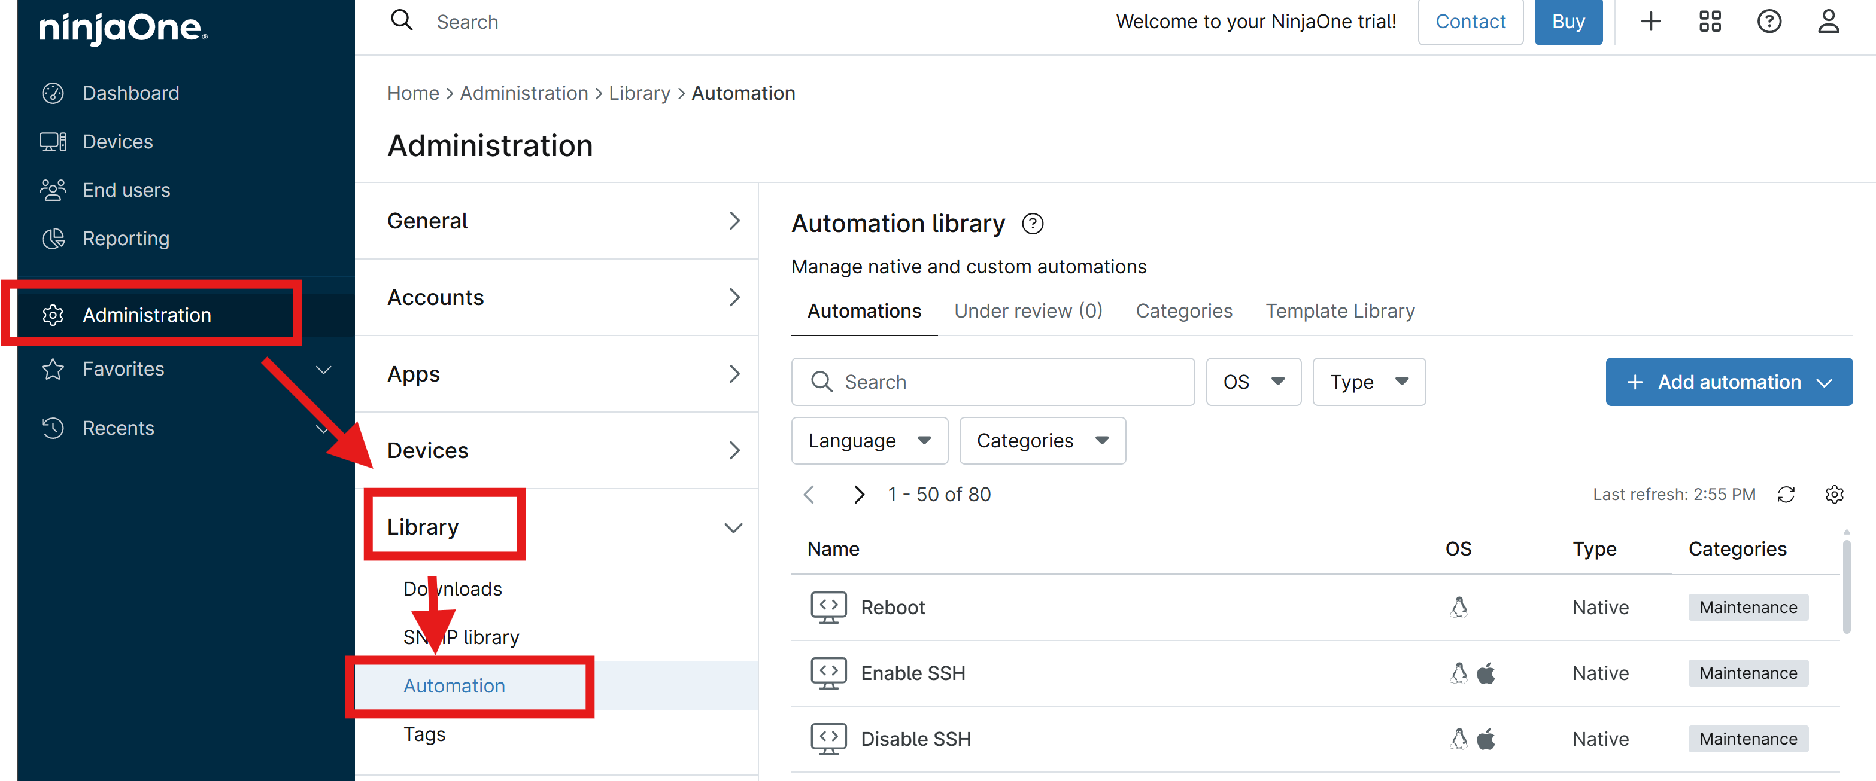Click the NinjaOne logo
1876x781 pixels.
(123, 28)
